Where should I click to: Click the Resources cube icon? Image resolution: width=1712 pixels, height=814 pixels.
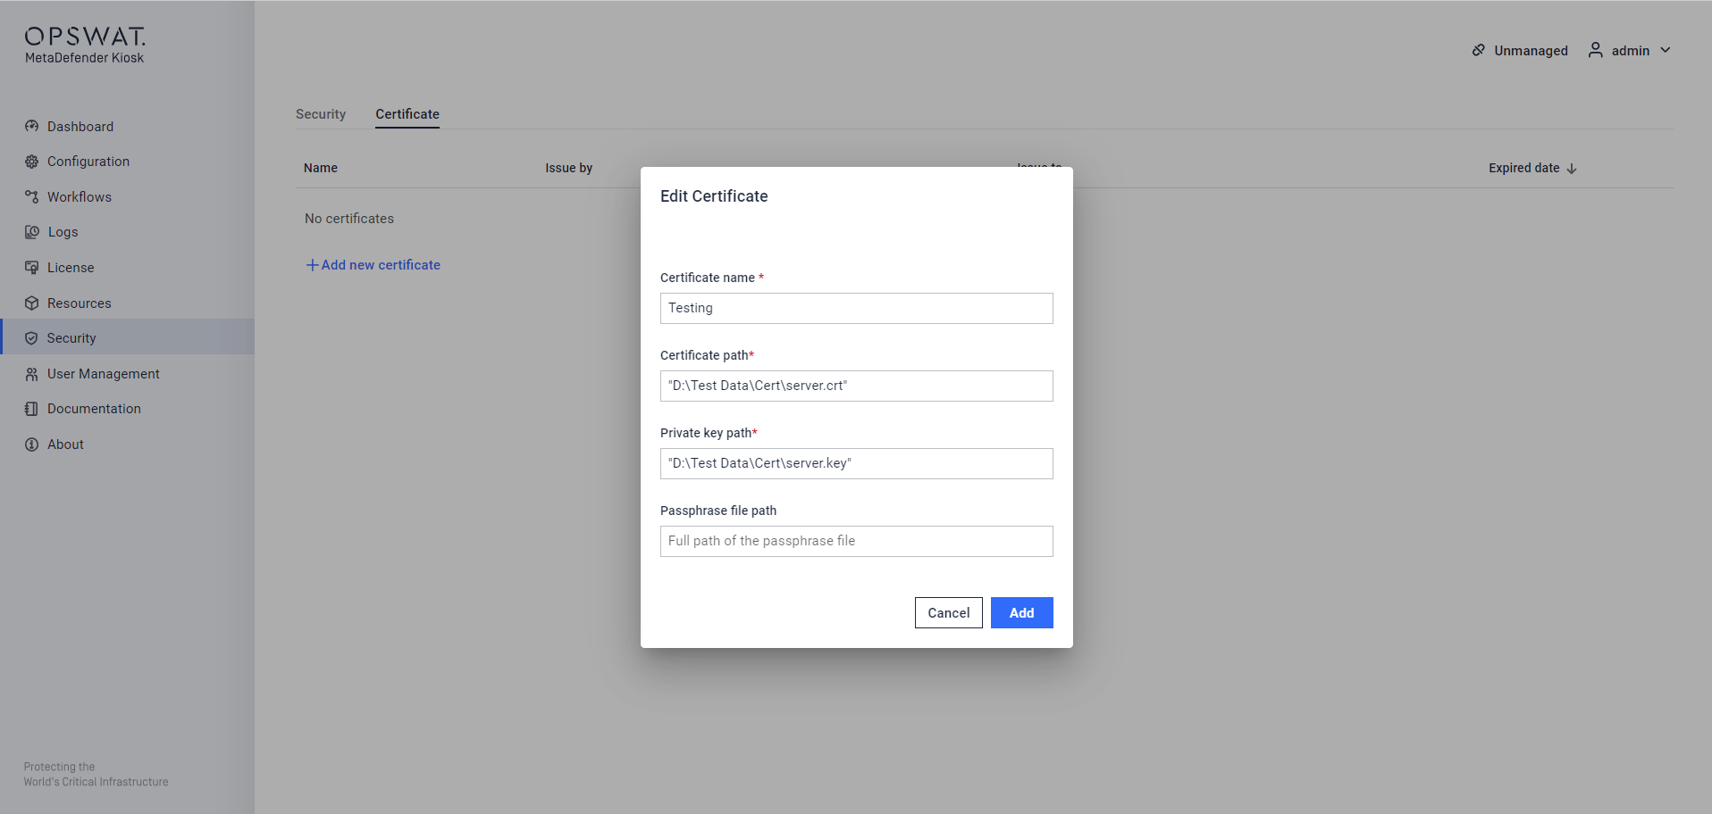tap(31, 303)
